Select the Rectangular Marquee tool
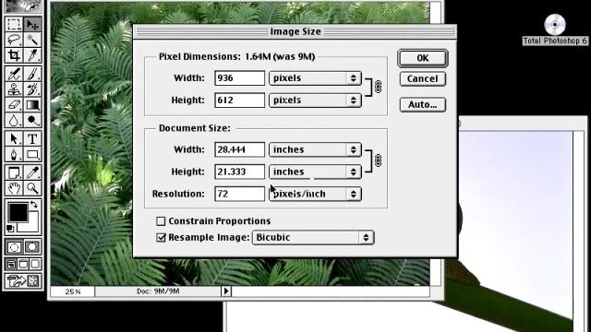 pyautogui.click(x=14, y=24)
